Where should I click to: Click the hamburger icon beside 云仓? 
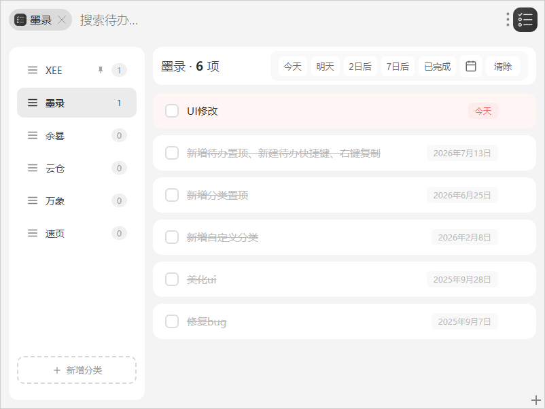(x=33, y=168)
